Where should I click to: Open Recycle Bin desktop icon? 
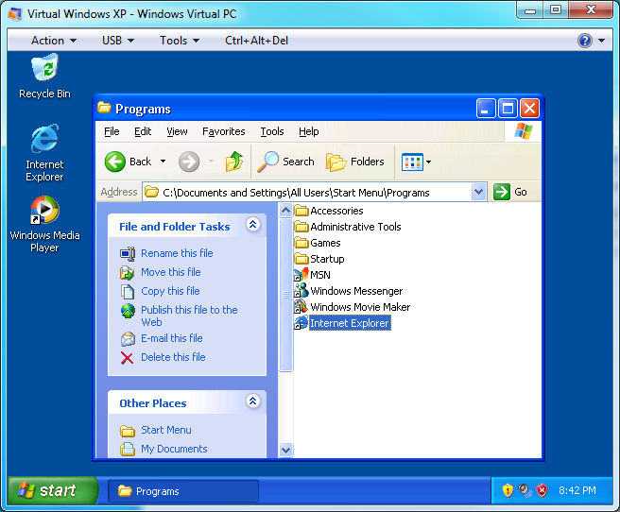click(44, 77)
